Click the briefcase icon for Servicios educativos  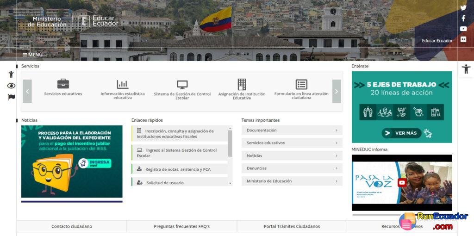[x=63, y=84]
